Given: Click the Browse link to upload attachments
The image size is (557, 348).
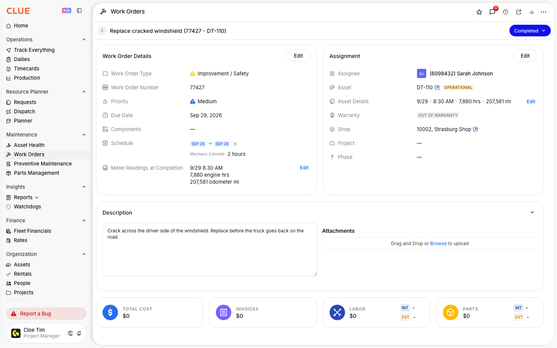Looking at the screenshot, I should coord(438,244).
